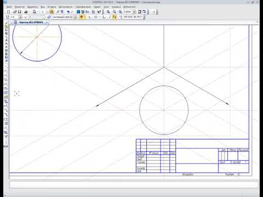Open the Выделить menu

(32, 7)
